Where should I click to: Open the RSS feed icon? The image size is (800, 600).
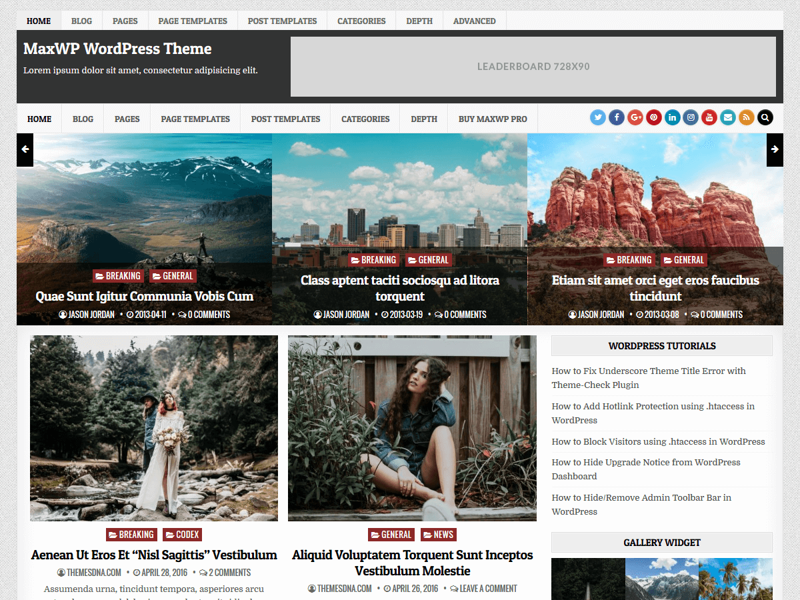pyautogui.click(x=746, y=117)
